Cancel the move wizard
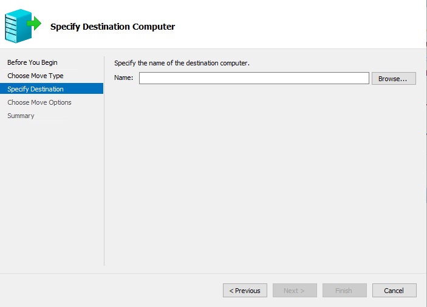Viewport: 427px width, 307px height. 394,291
